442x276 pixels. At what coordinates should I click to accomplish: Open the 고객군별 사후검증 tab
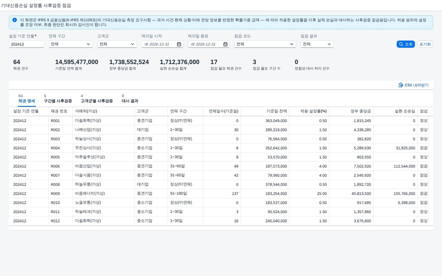pyautogui.click(x=97, y=98)
